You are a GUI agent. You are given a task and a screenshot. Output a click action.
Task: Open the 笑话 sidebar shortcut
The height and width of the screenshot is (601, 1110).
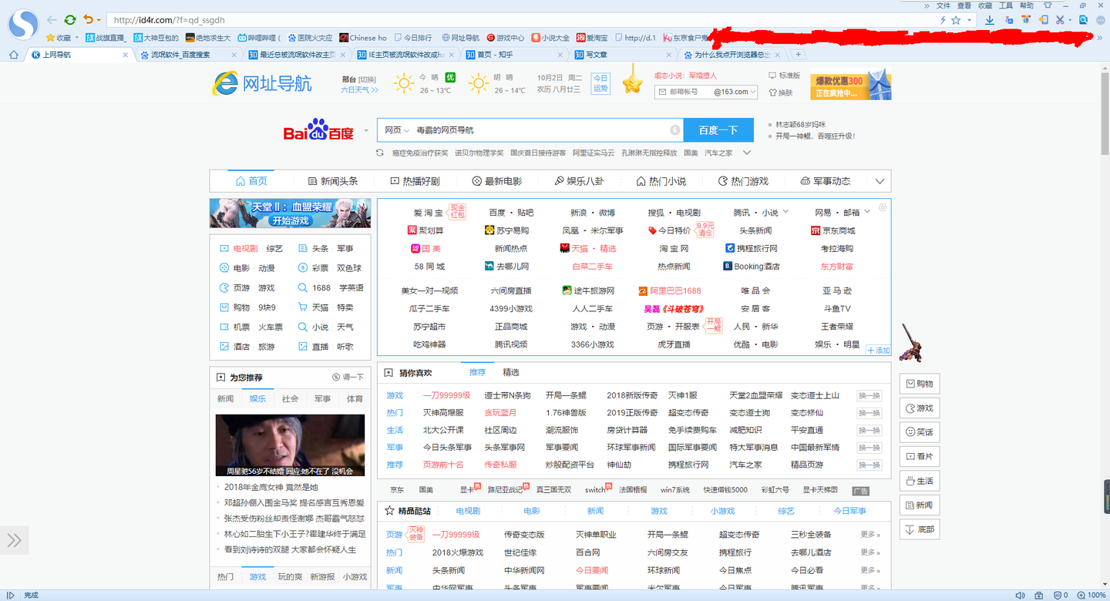[x=920, y=432]
